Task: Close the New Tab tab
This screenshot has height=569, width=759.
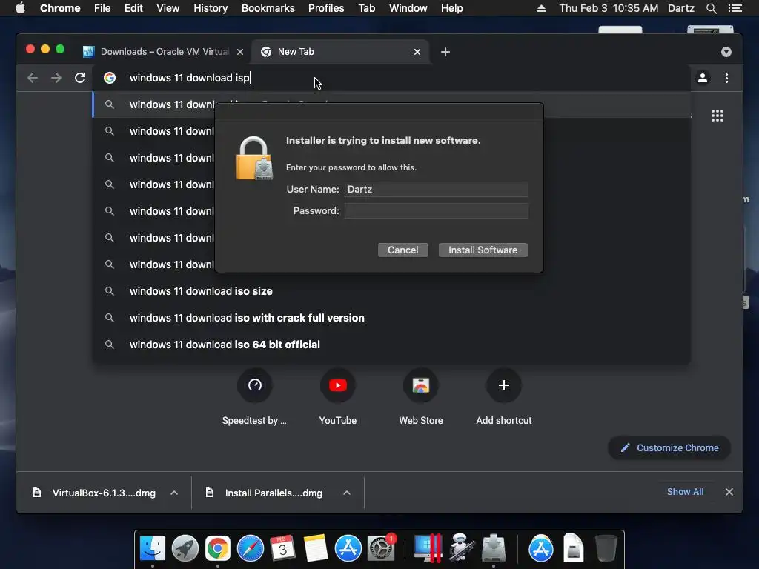Action: coord(417,52)
